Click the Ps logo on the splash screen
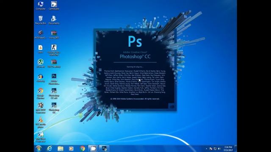 [135, 41]
